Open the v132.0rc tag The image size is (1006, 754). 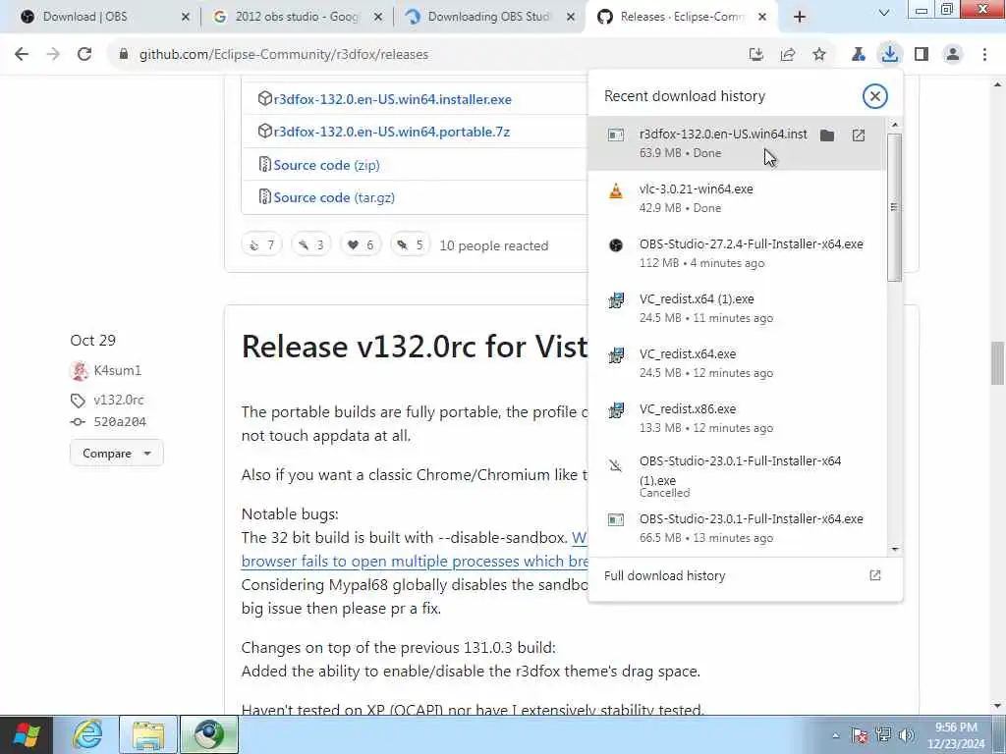119,401
